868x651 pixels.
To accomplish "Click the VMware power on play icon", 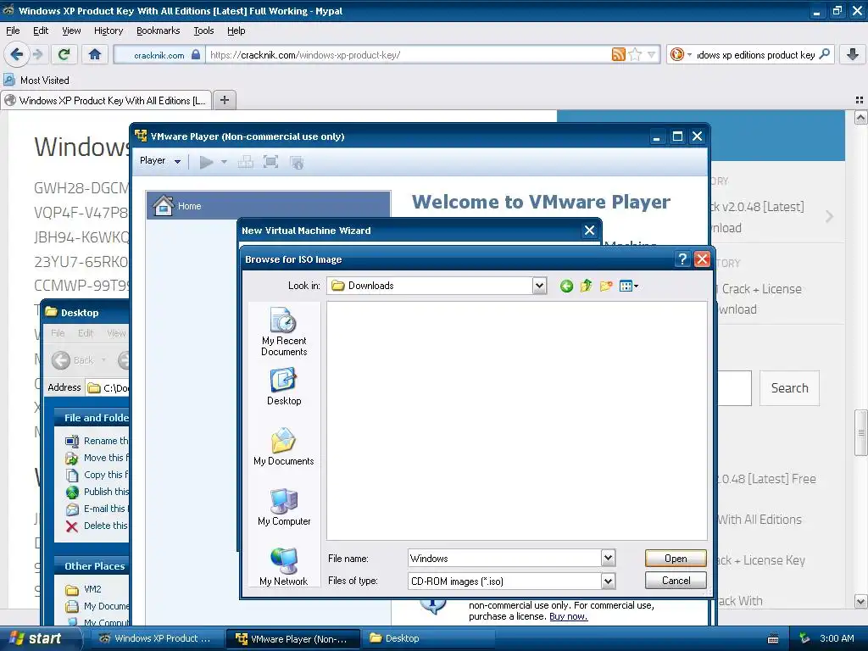I will (206, 162).
